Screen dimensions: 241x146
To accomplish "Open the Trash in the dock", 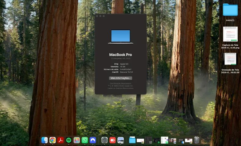I will point(196,140).
